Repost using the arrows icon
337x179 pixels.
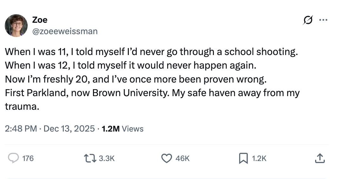(x=89, y=158)
